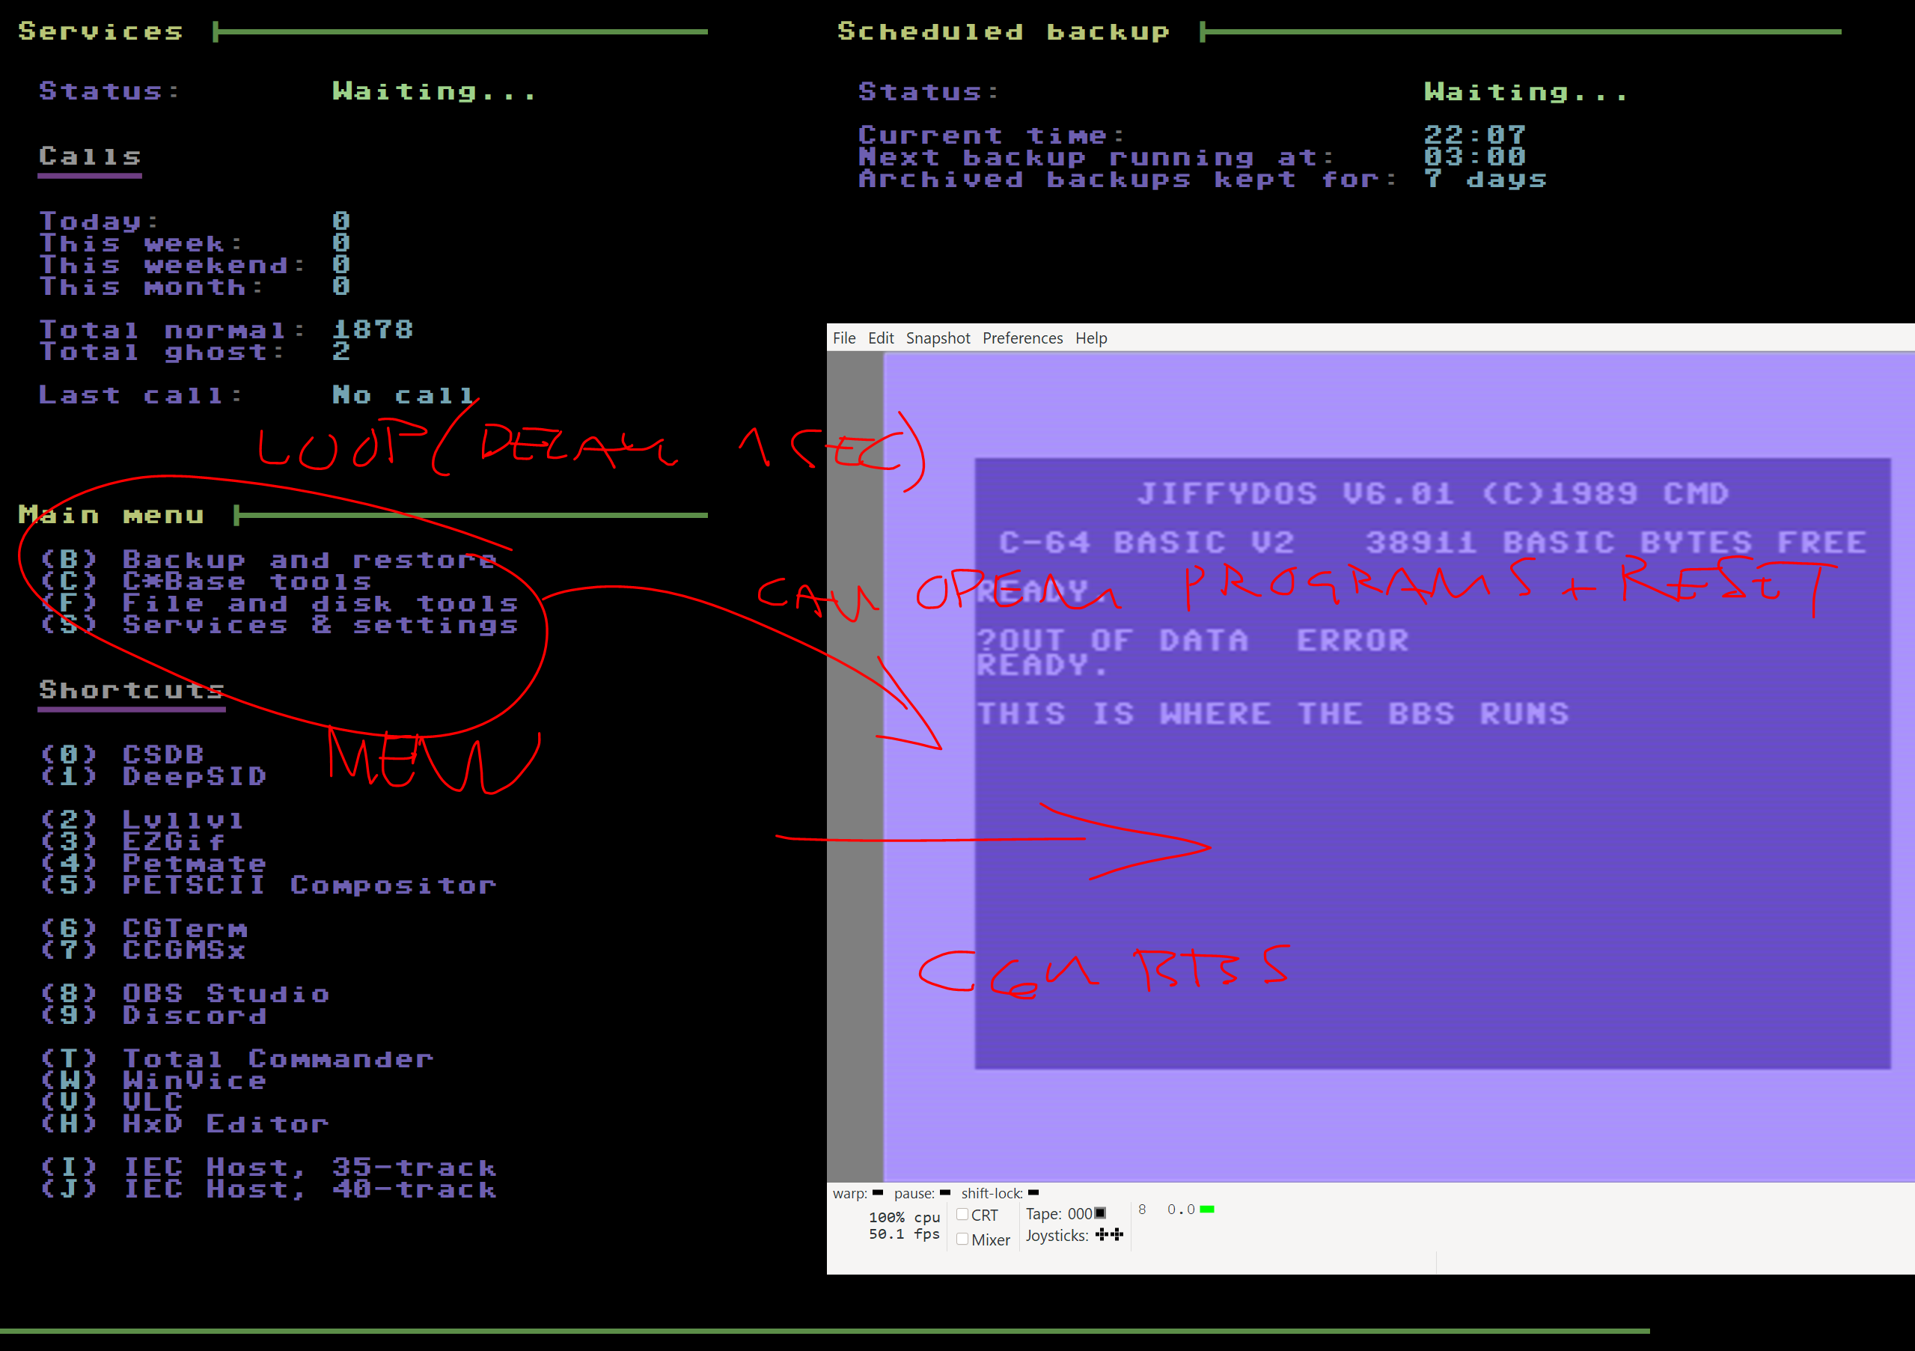Image resolution: width=1915 pixels, height=1351 pixels.
Task: Click the Services status 'Waiting...'
Action: pos(435,91)
